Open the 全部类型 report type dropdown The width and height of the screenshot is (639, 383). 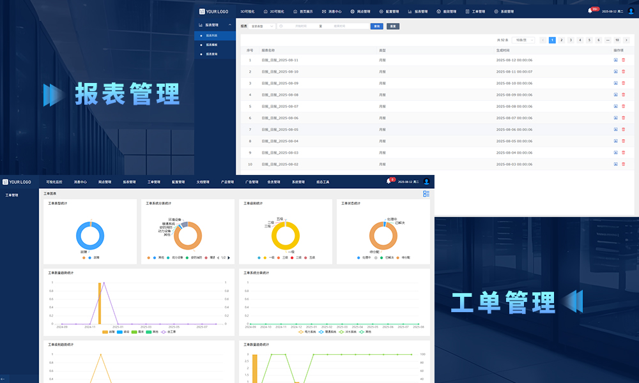(263, 26)
